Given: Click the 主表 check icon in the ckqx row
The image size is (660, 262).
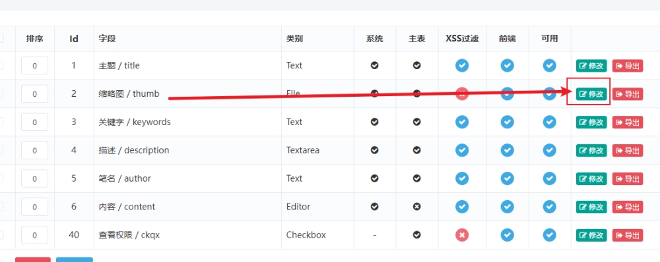Looking at the screenshot, I should click(416, 235).
